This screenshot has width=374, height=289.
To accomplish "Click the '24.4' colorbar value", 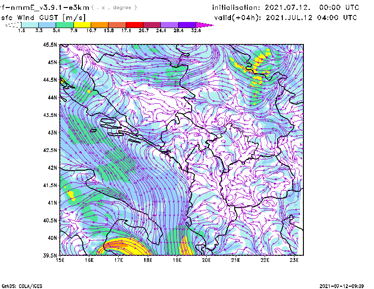I will [x=161, y=30].
